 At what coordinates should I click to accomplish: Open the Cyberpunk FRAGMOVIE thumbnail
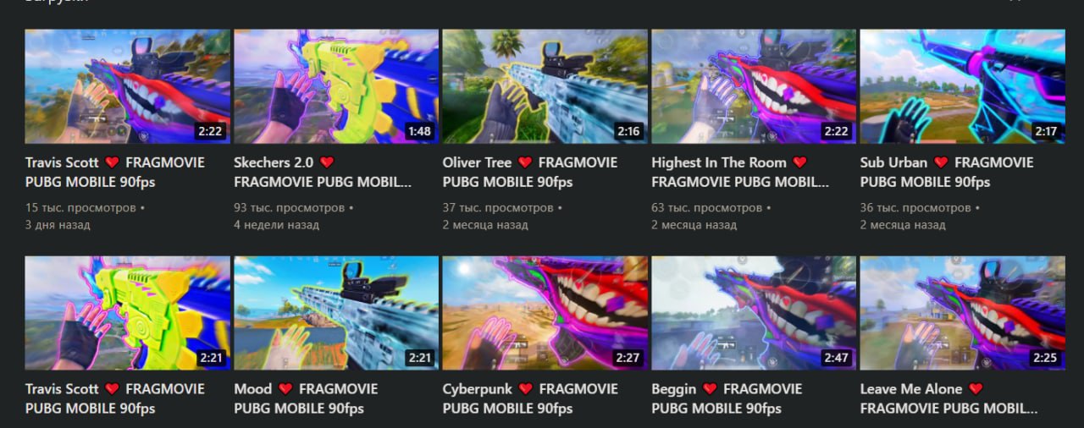pyautogui.click(x=545, y=313)
